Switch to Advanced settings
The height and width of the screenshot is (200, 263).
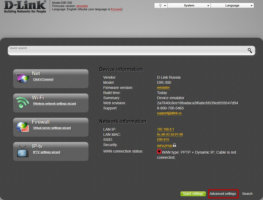point(223,194)
